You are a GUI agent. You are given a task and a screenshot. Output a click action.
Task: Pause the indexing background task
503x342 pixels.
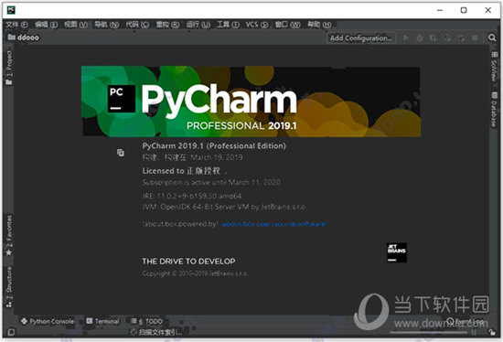[473, 333]
